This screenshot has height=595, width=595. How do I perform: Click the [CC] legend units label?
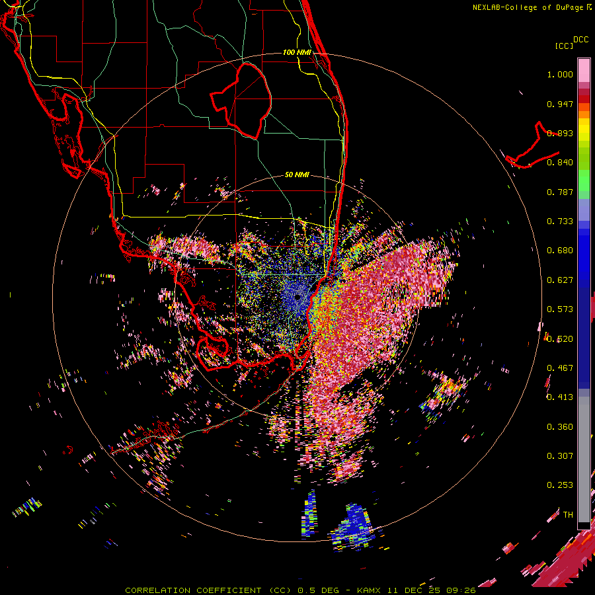coord(564,46)
